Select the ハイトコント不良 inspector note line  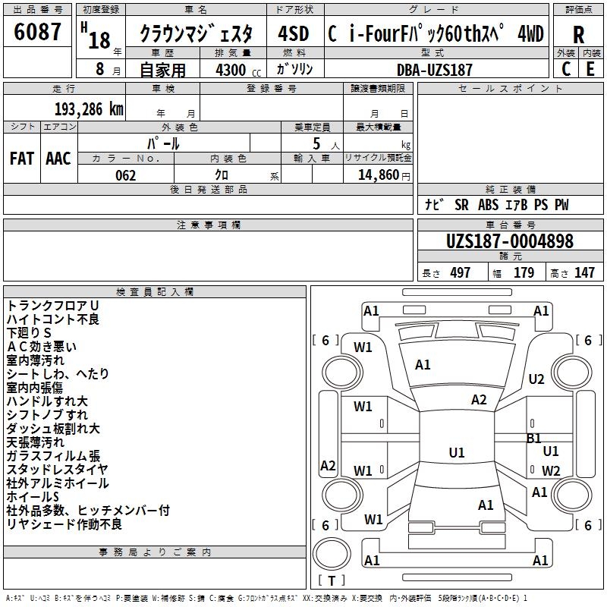(53, 319)
